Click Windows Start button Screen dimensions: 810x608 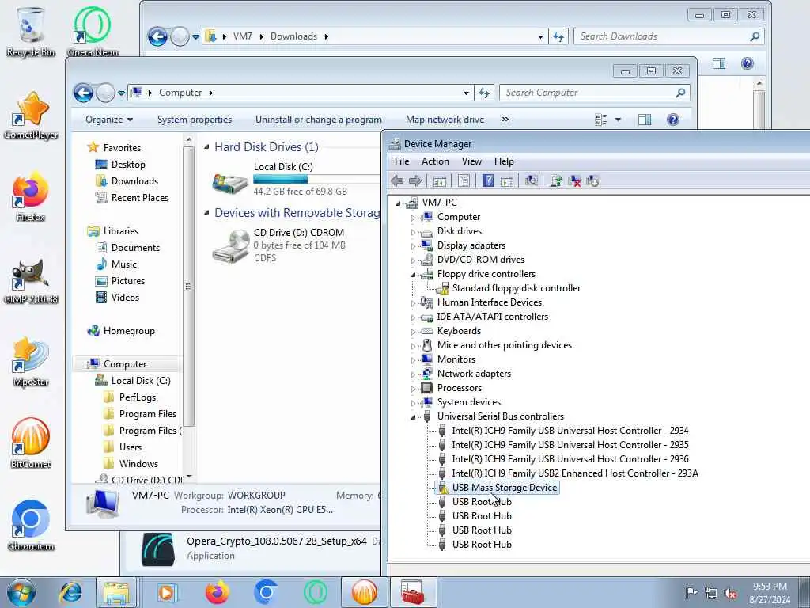tap(21, 592)
